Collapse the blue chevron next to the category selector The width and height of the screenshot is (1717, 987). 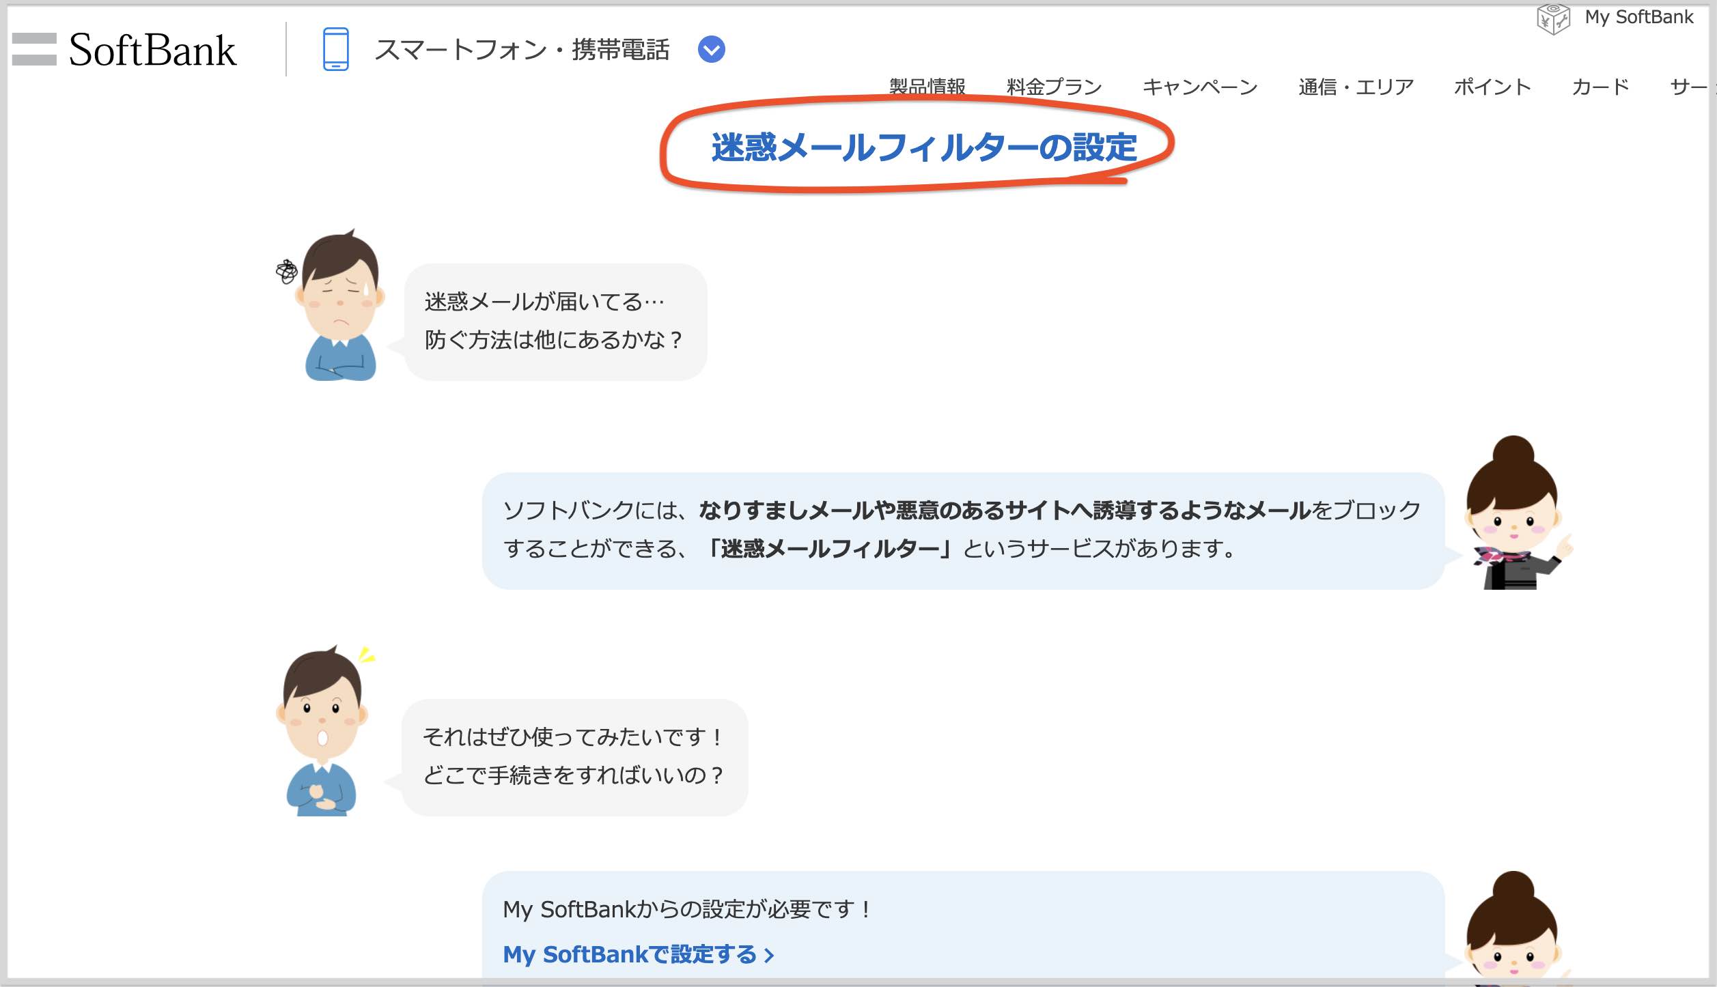coord(711,50)
